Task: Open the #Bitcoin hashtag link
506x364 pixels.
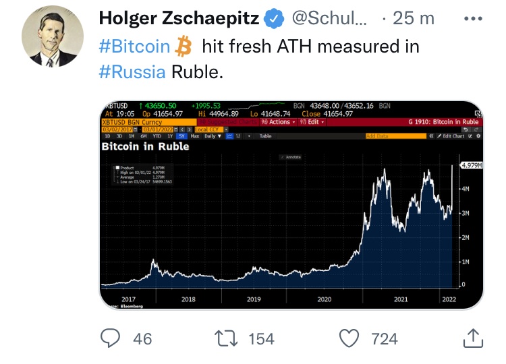Action: pos(134,46)
